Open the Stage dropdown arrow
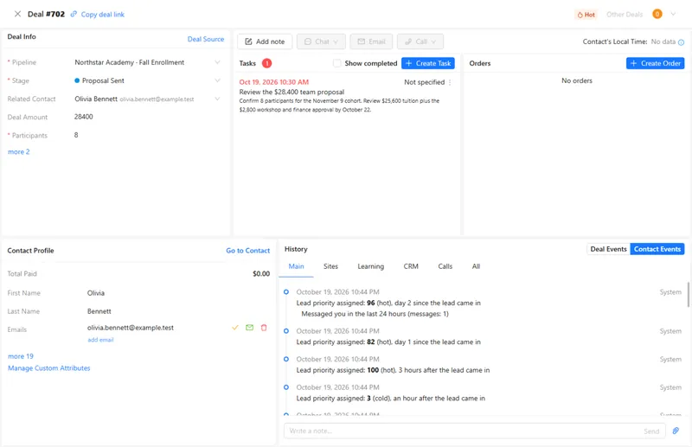The width and height of the screenshot is (692, 447). coord(217,80)
